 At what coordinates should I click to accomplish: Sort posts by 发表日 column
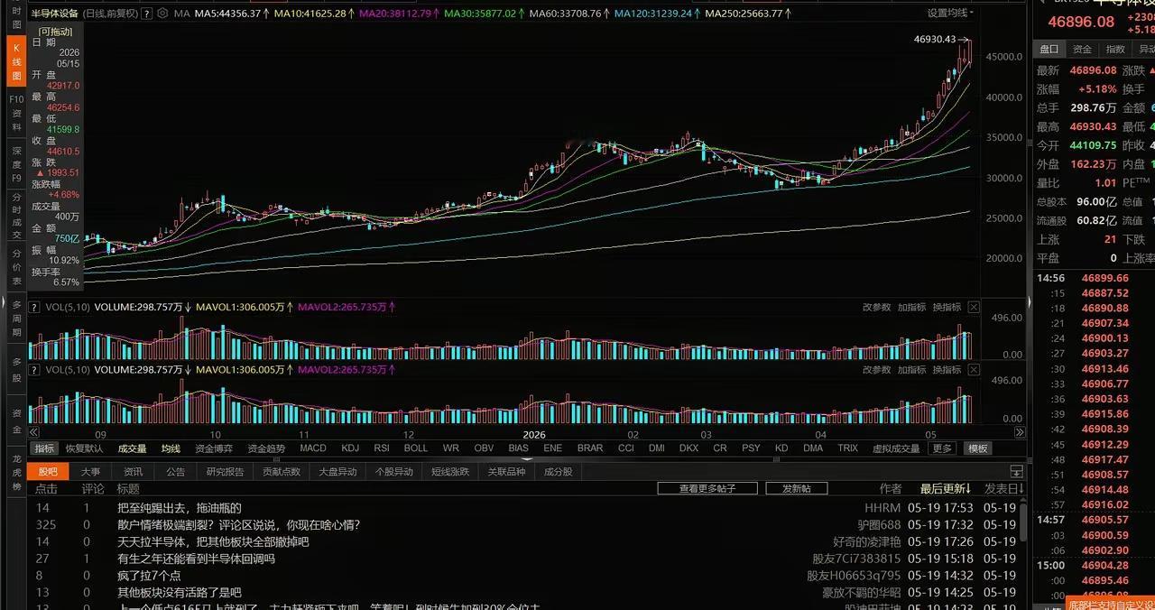click(1003, 488)
